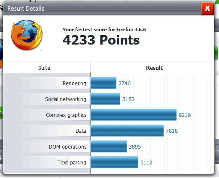Click the Rendering result bar

click(x=103, y=83)
